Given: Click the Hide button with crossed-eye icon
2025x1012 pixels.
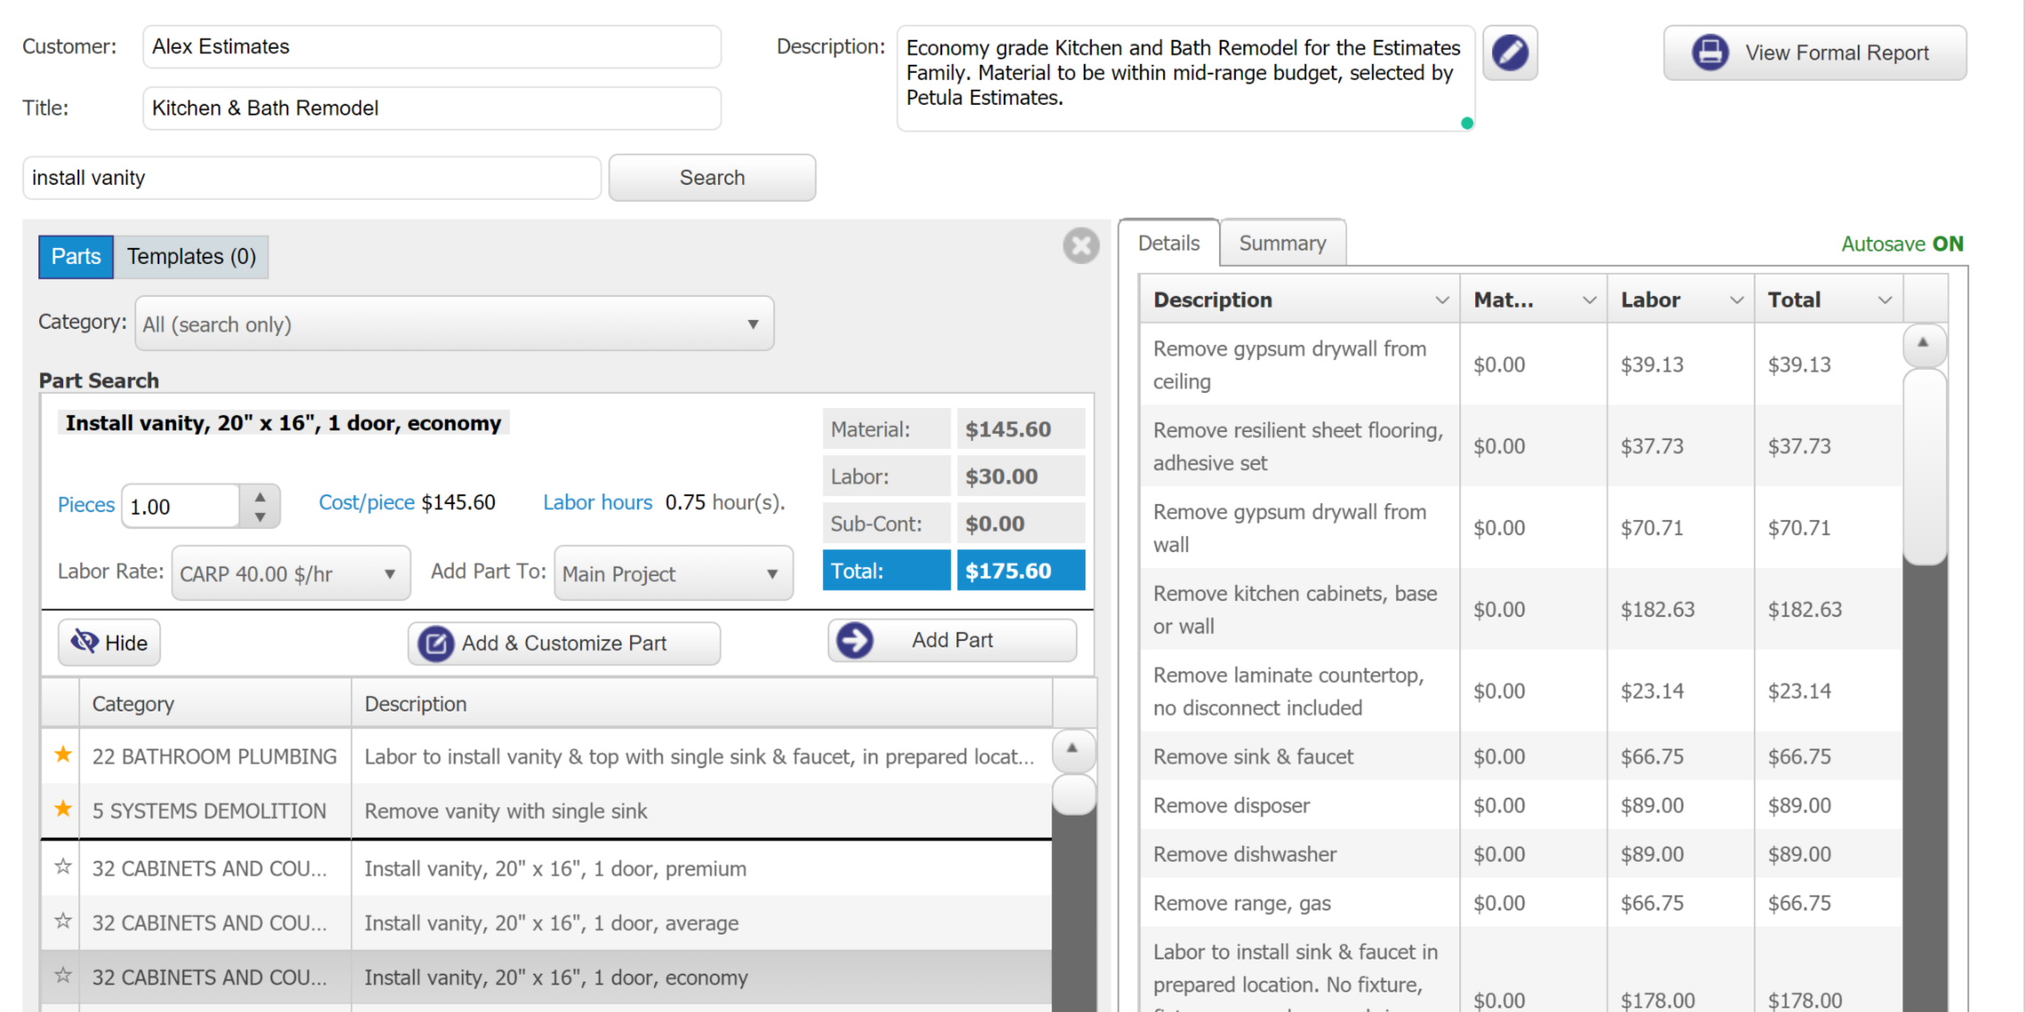Looking at the screenshot, I should click(109, 642).
